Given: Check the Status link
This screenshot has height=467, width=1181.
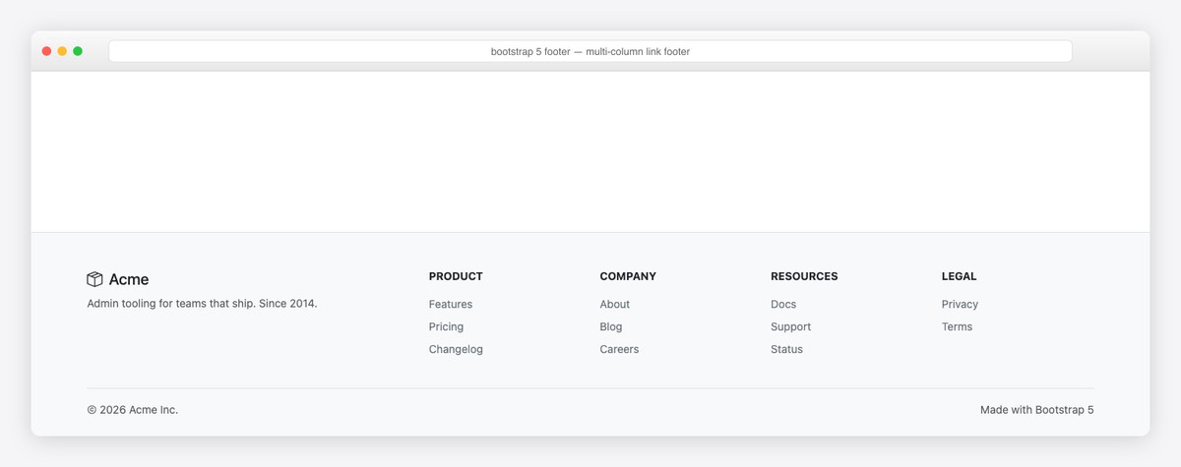Looking at the screenshot, I should tap(786, 349).
